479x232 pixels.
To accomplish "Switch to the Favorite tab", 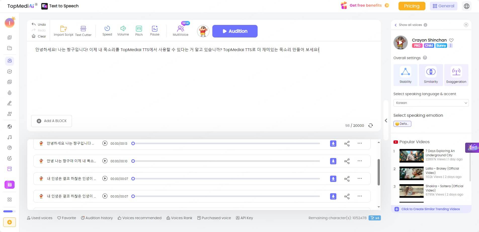I will [67, 218].
